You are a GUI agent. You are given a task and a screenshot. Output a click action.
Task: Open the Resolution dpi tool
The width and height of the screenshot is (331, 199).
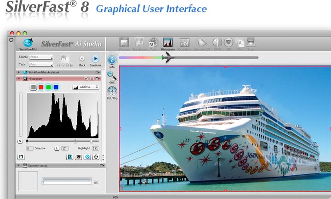click(140, 43)
